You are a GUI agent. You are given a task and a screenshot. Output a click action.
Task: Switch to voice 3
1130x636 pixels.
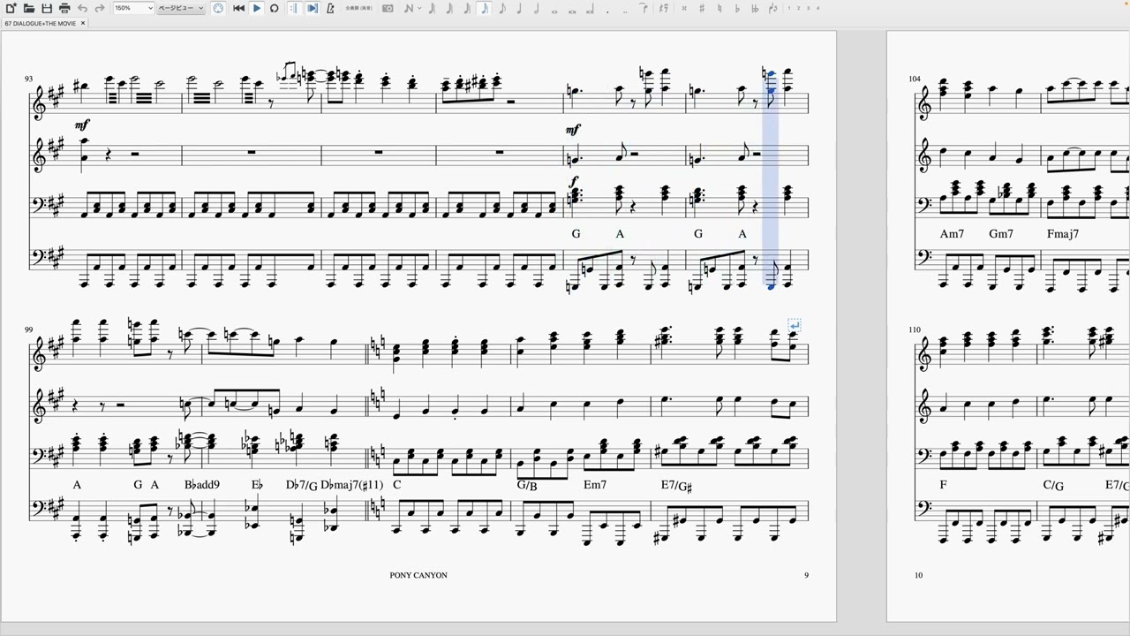(809, 8)
